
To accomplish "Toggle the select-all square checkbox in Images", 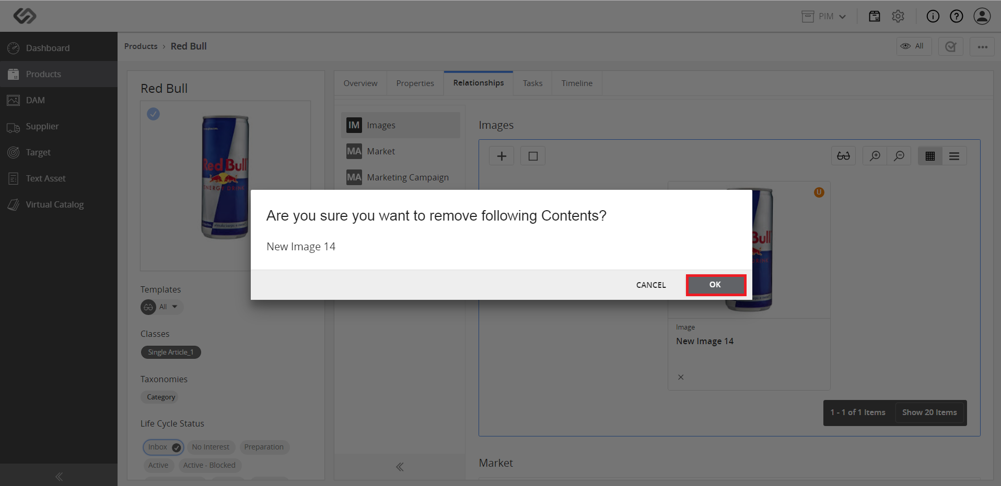I will point(533,156).
